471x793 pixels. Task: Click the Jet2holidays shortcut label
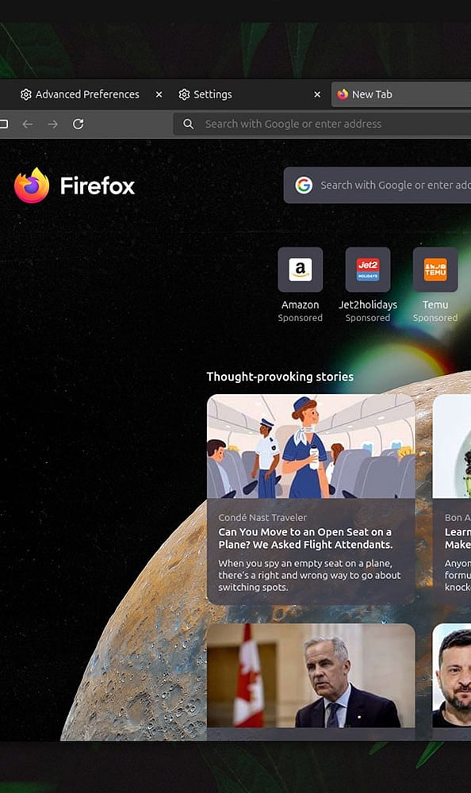(368, 305)
